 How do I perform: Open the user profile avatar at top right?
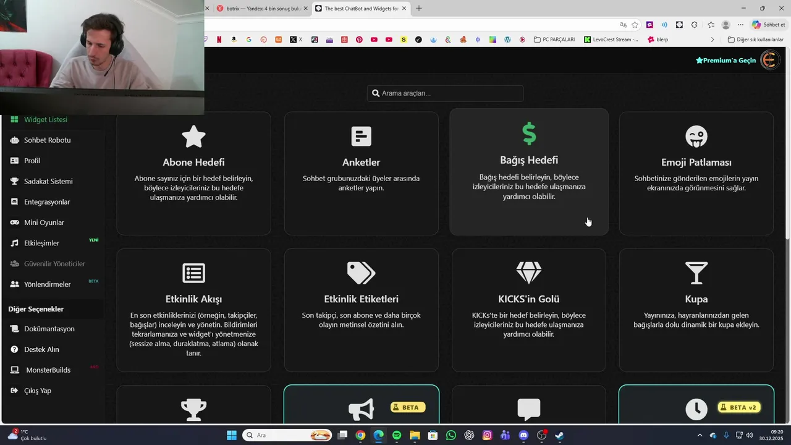pos(769,60)
